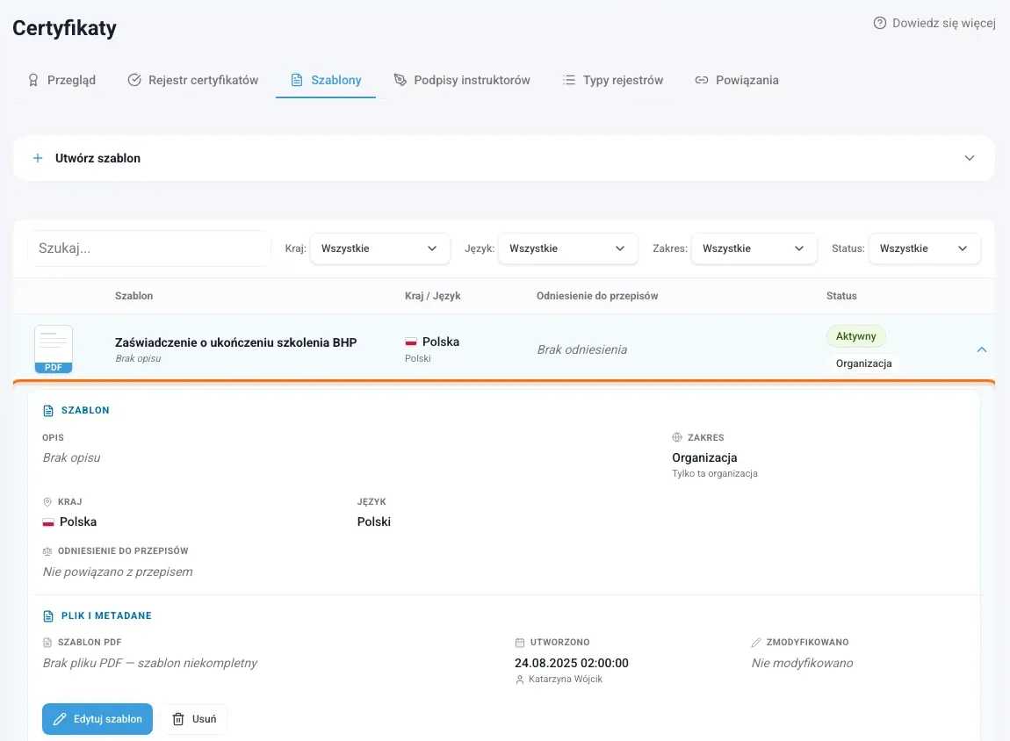Click the Kraj / Język column header

click(x=433, y=296)
